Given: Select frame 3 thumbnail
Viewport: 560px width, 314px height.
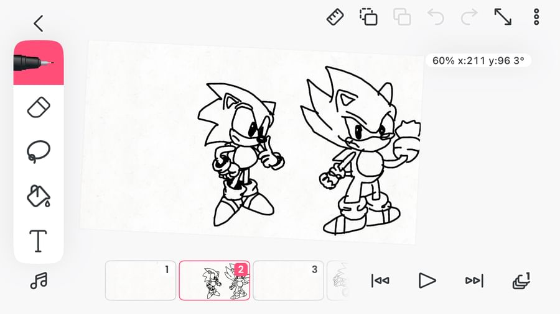Looking at the screenshot, I should (288, 280).
